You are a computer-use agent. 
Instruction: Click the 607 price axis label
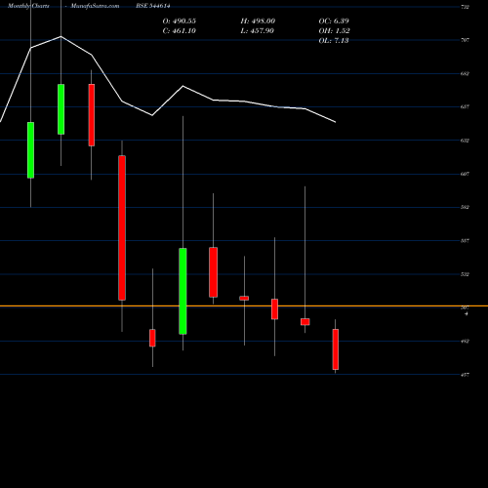466,174
